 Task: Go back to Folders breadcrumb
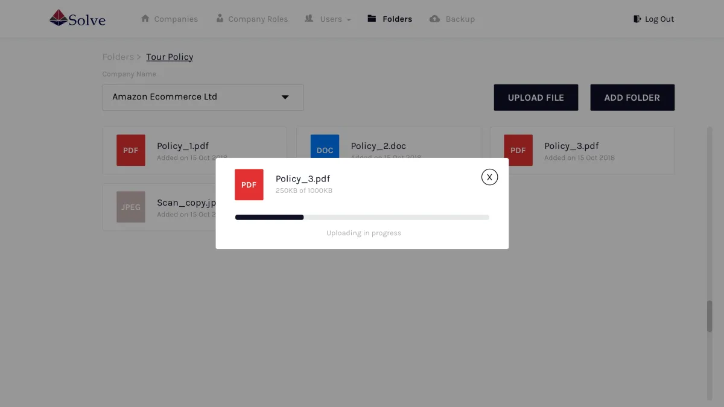pos(118,57)
